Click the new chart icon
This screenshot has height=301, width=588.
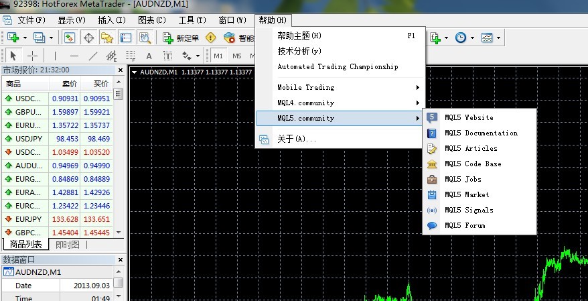tap(13, 38)
